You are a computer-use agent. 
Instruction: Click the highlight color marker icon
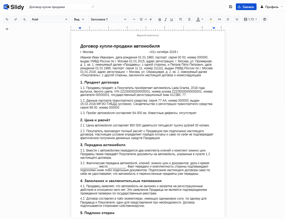(211, 19)
